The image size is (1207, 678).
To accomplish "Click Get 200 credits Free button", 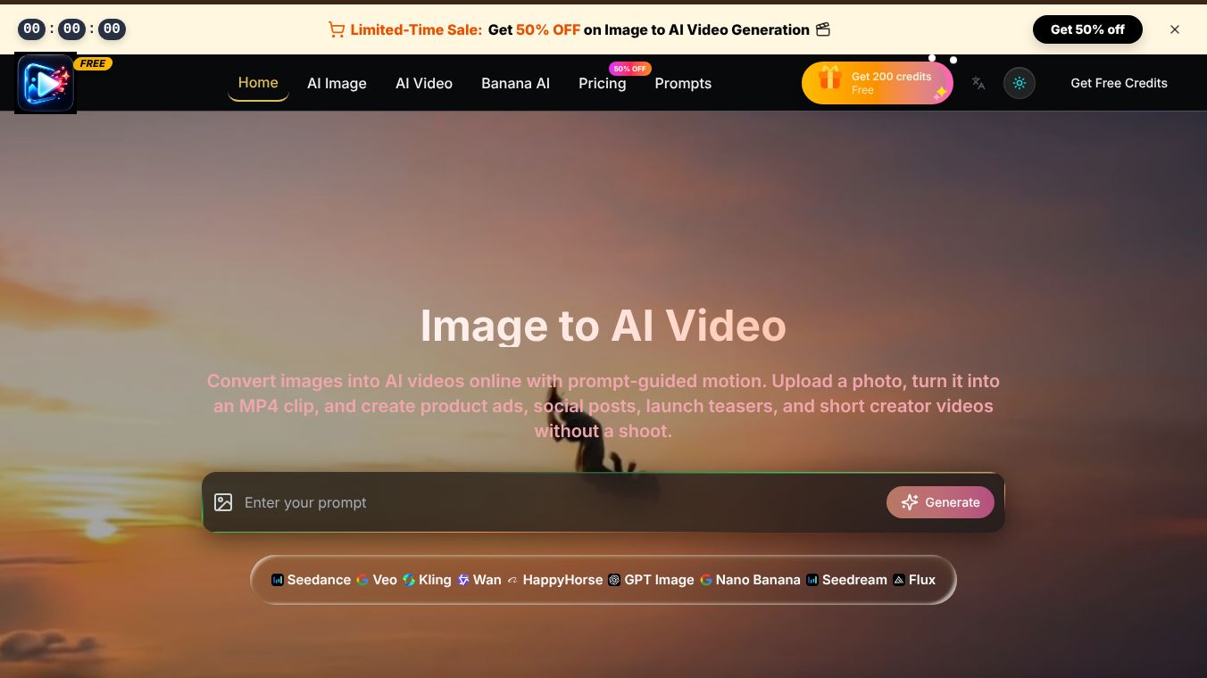I will (x=878, y=83).
